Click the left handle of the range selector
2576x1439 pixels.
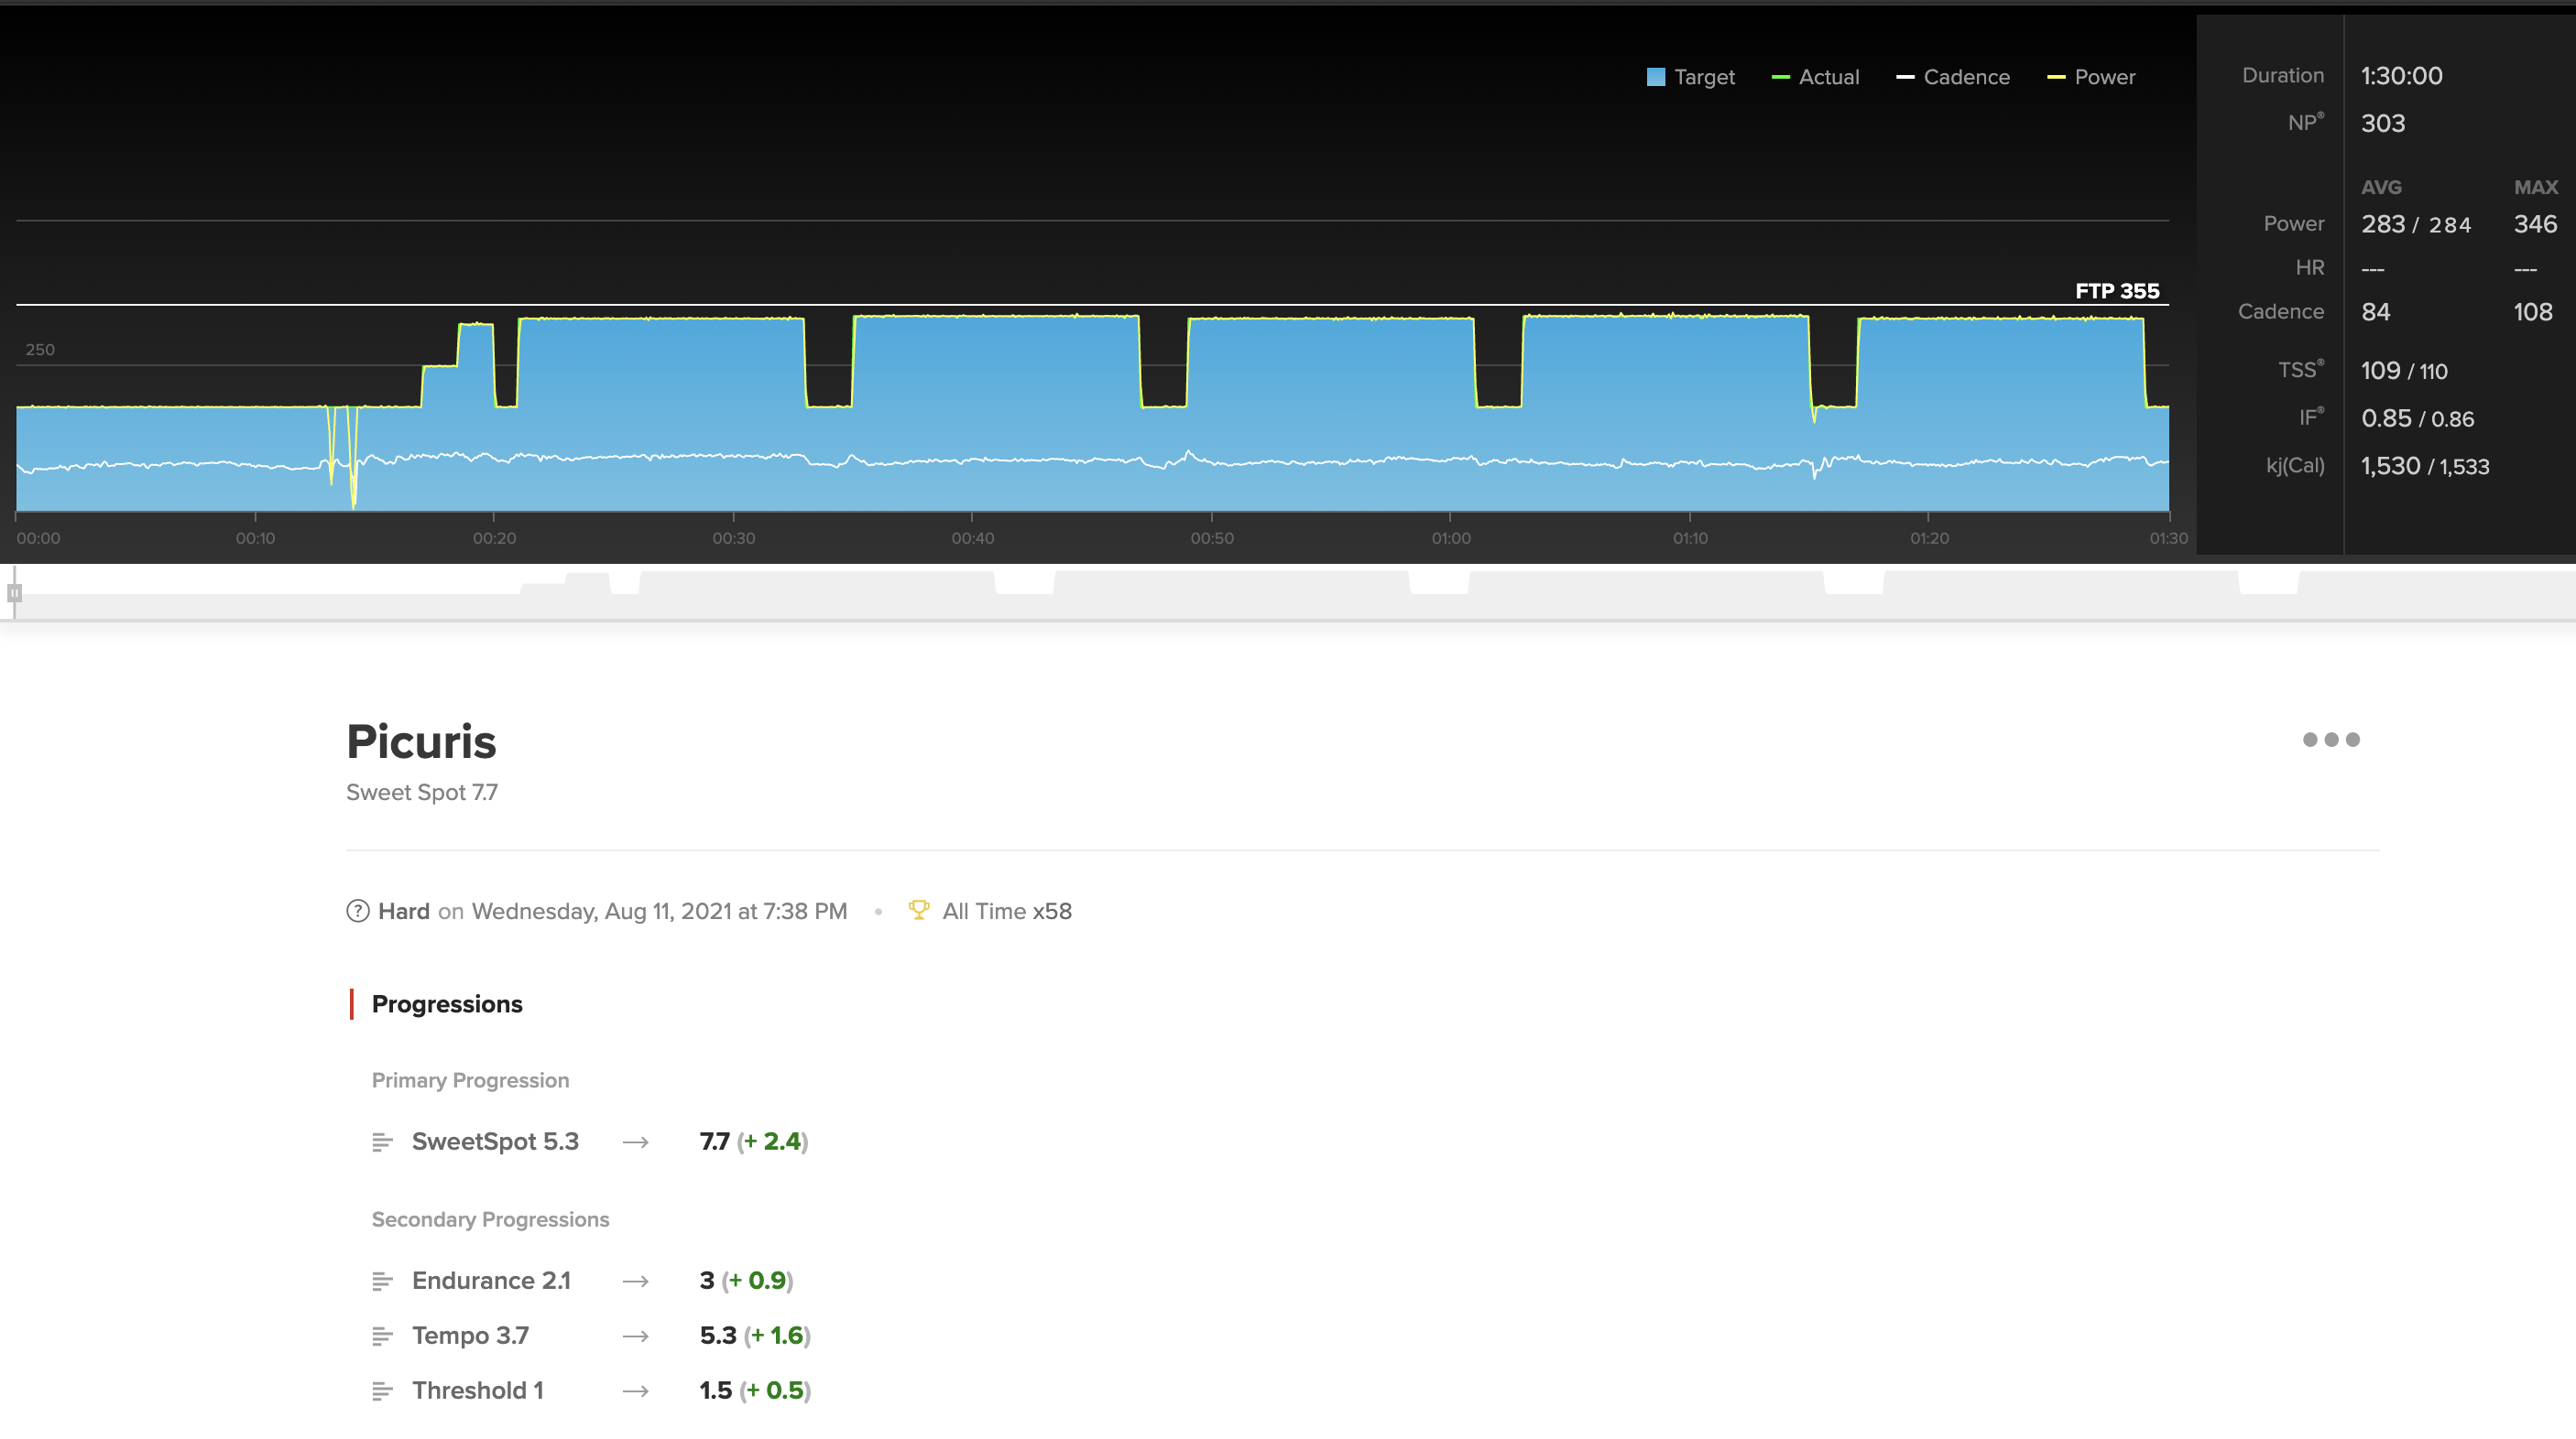tap(14, 592)
